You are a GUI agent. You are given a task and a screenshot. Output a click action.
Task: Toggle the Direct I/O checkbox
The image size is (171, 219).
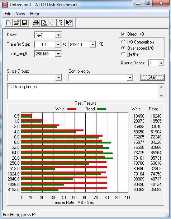pos(123,34)
